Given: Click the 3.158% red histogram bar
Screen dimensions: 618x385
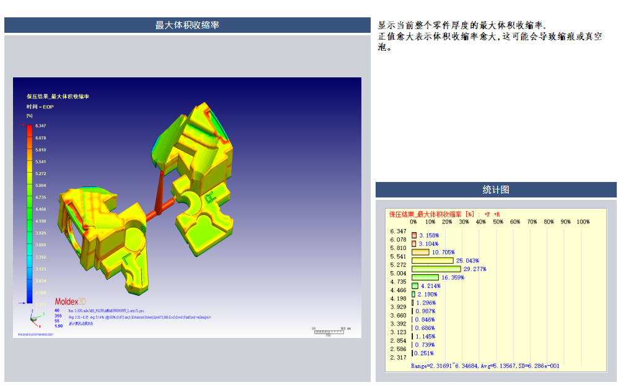Looking at the screenshot, I should coord(414,235).
